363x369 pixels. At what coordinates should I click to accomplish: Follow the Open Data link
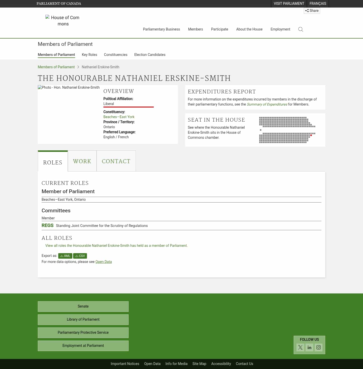[103, 262]
